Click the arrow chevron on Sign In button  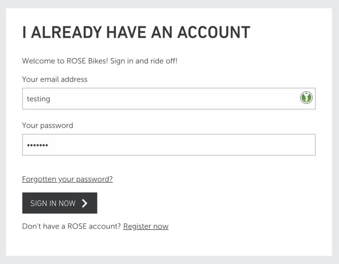(85, 203)
